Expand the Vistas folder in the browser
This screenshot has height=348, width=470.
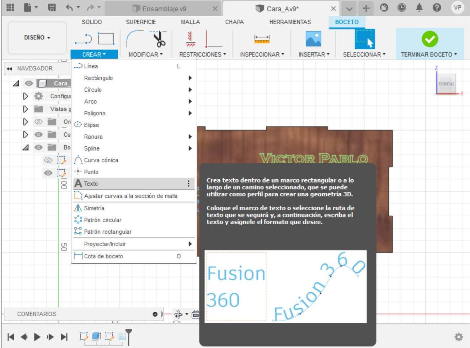click(25, 109)
